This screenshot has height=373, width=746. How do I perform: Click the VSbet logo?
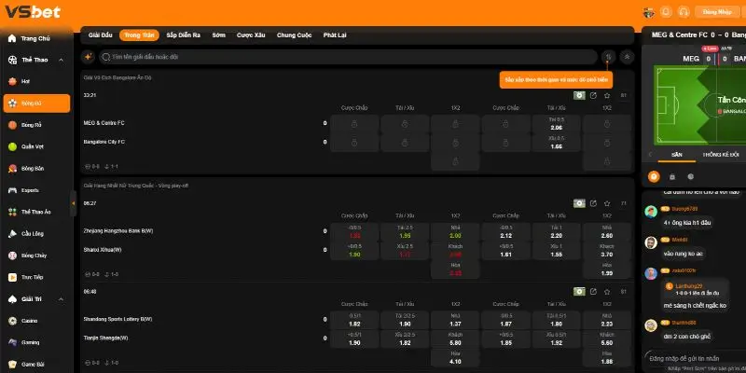pos(33,12)
